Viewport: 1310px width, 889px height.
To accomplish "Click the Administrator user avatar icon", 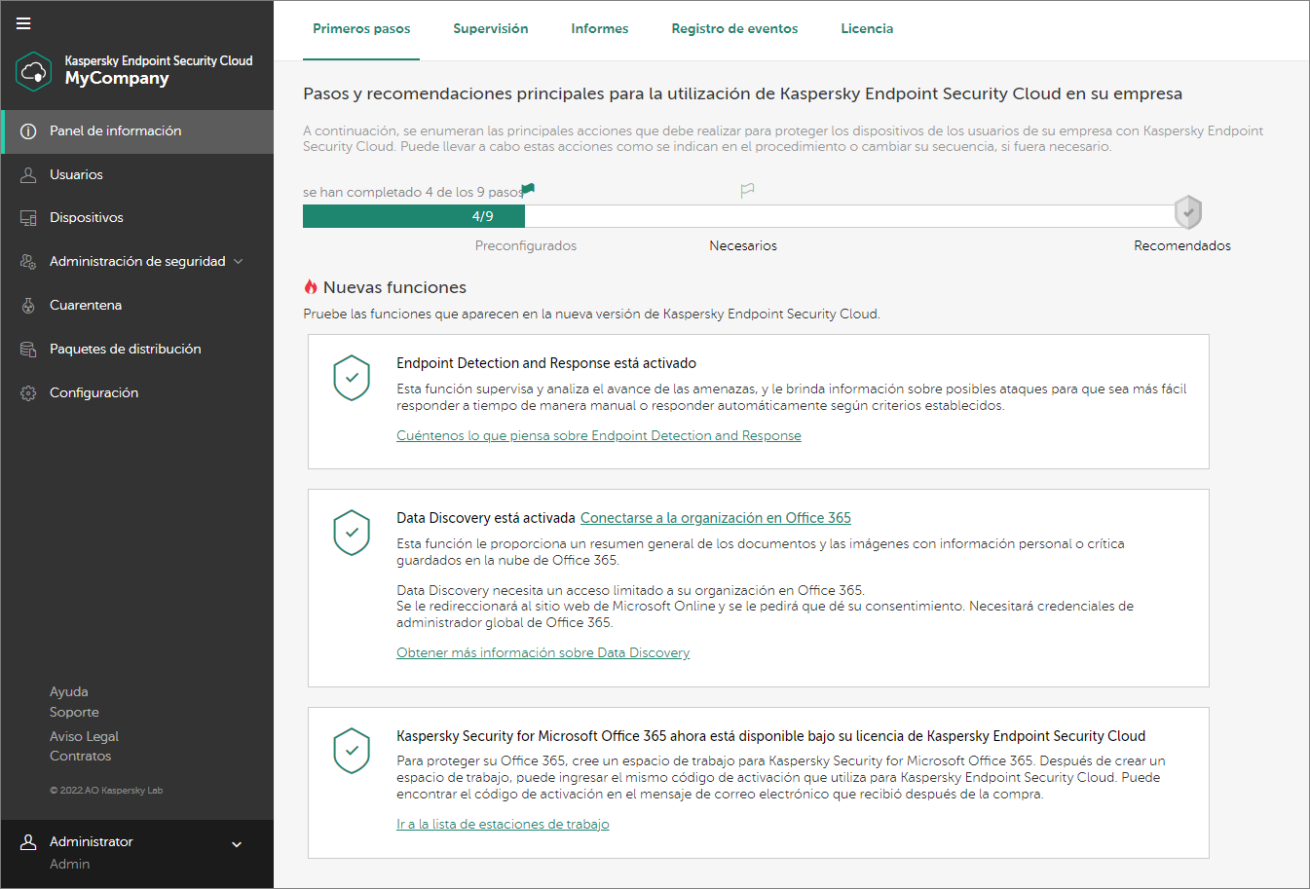I will pos(28,842).
